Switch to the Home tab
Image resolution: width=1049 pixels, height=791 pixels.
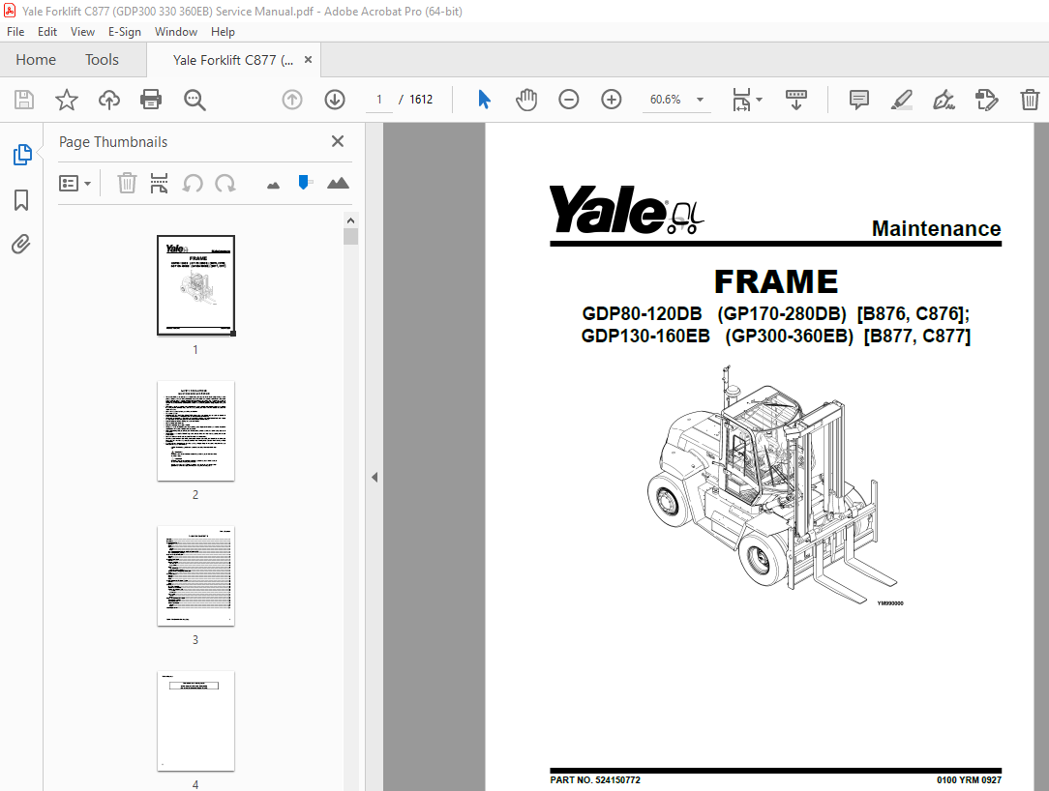click(x=36, y=60)
